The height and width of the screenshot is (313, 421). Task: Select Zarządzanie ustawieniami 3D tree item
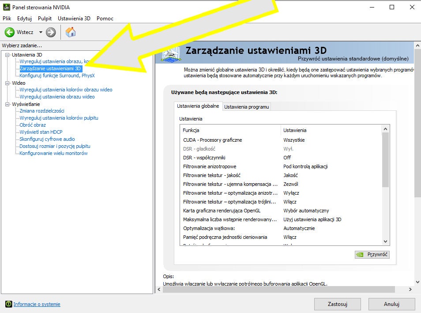[x=50, y=68]
